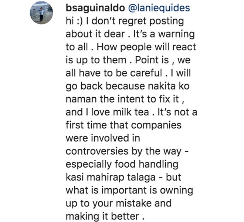Image resolution: width=244 pixels, height=222 pixels.
Task: Click the bsaguinaldo username
Action: pyautogui.click(x=95, y=8)
